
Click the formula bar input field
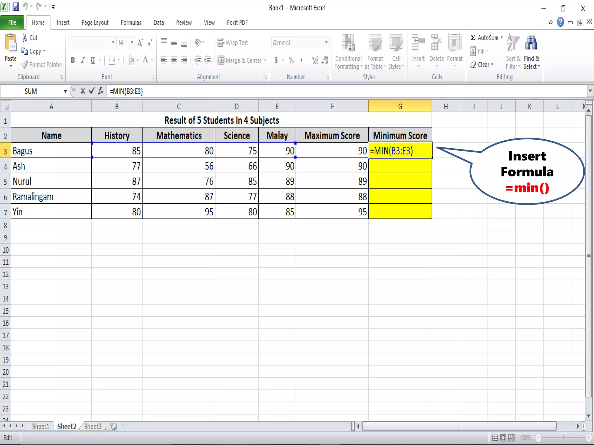(347, 91)
